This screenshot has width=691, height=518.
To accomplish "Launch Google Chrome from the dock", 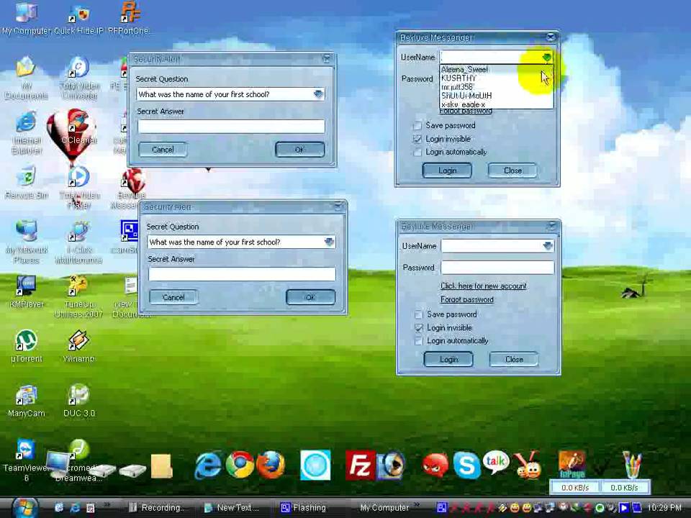I will coord(240,464).
